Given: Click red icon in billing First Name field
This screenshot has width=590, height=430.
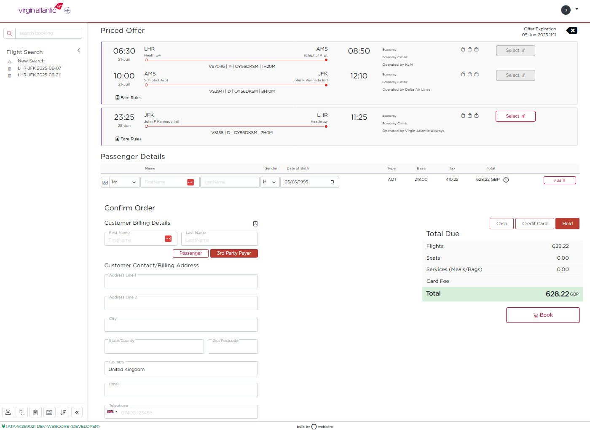Looking at the screenshot, I should pyautogui.click(x=168, y=239).
